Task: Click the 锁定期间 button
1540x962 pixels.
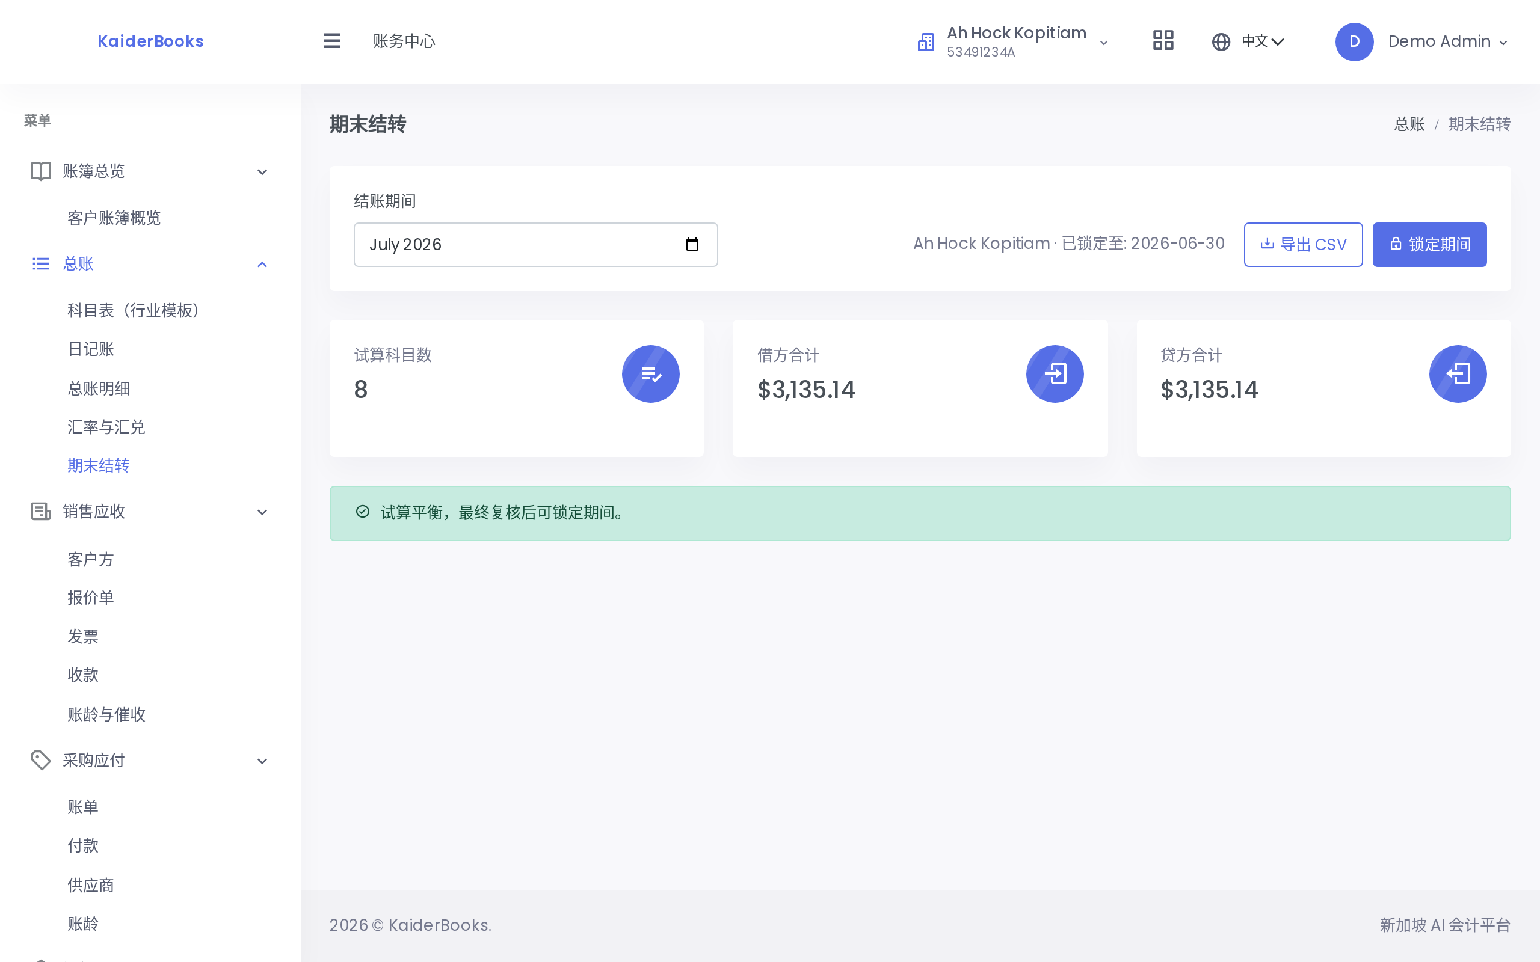Action: (x=1429, y=244)
